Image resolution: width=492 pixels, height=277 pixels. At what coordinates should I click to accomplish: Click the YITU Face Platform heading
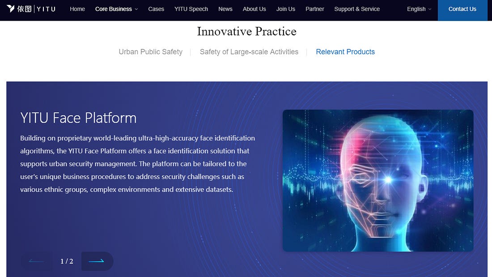(78, 118)
